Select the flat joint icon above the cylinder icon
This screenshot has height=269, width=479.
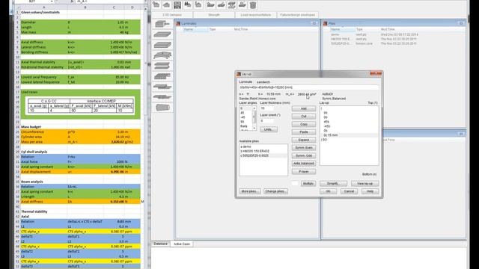[162, 97]
